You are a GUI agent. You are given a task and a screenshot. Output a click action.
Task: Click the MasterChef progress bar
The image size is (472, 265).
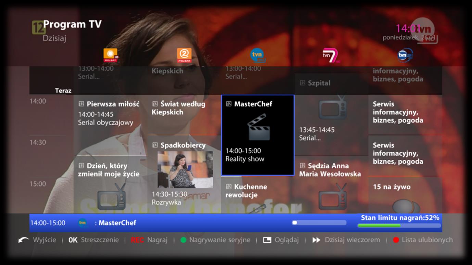point(319,223)
